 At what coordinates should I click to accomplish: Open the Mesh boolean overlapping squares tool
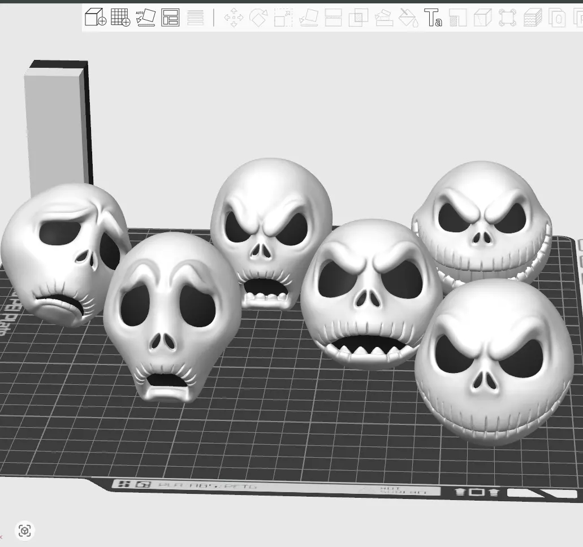(x=359, y=18)
